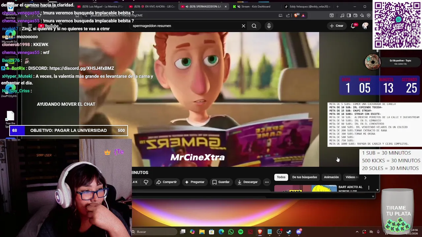Open Brave Leo AI sparkle icon
Image resolution: width=422 pixels, height=237 pixels.
362,15
